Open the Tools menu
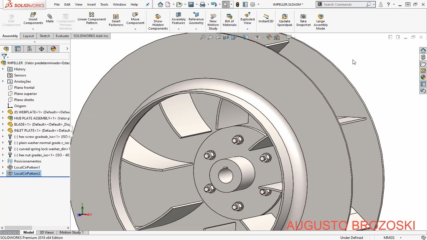The height and width of the screenshot is (240, 427). point(104,5)
